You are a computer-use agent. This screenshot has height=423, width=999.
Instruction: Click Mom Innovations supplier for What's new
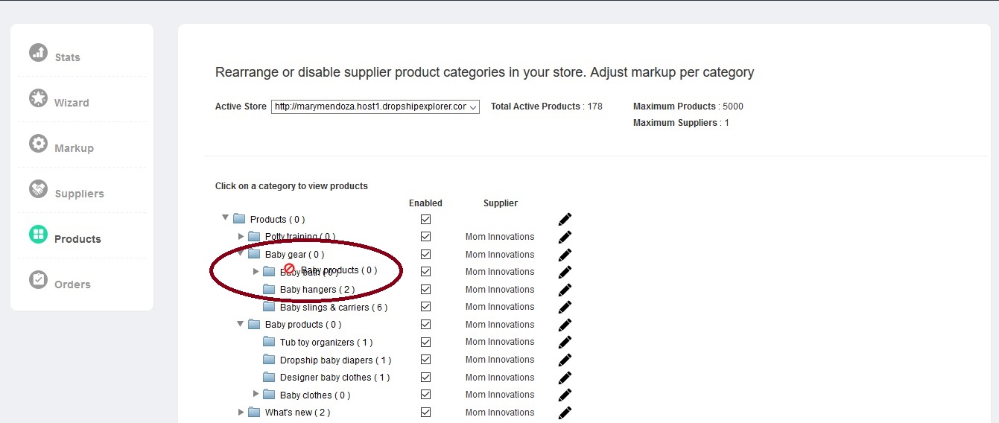click(500, 413)
